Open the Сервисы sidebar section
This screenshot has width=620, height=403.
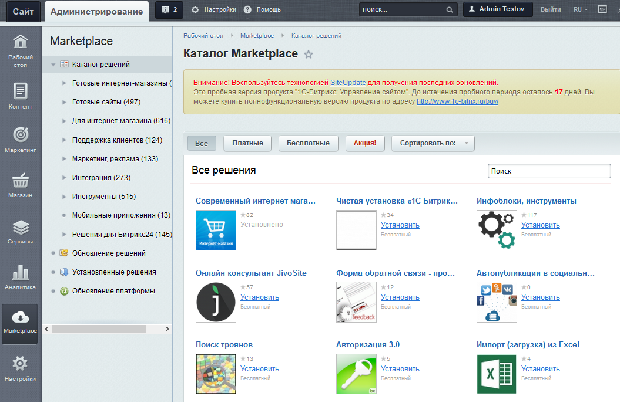[21, 232]
